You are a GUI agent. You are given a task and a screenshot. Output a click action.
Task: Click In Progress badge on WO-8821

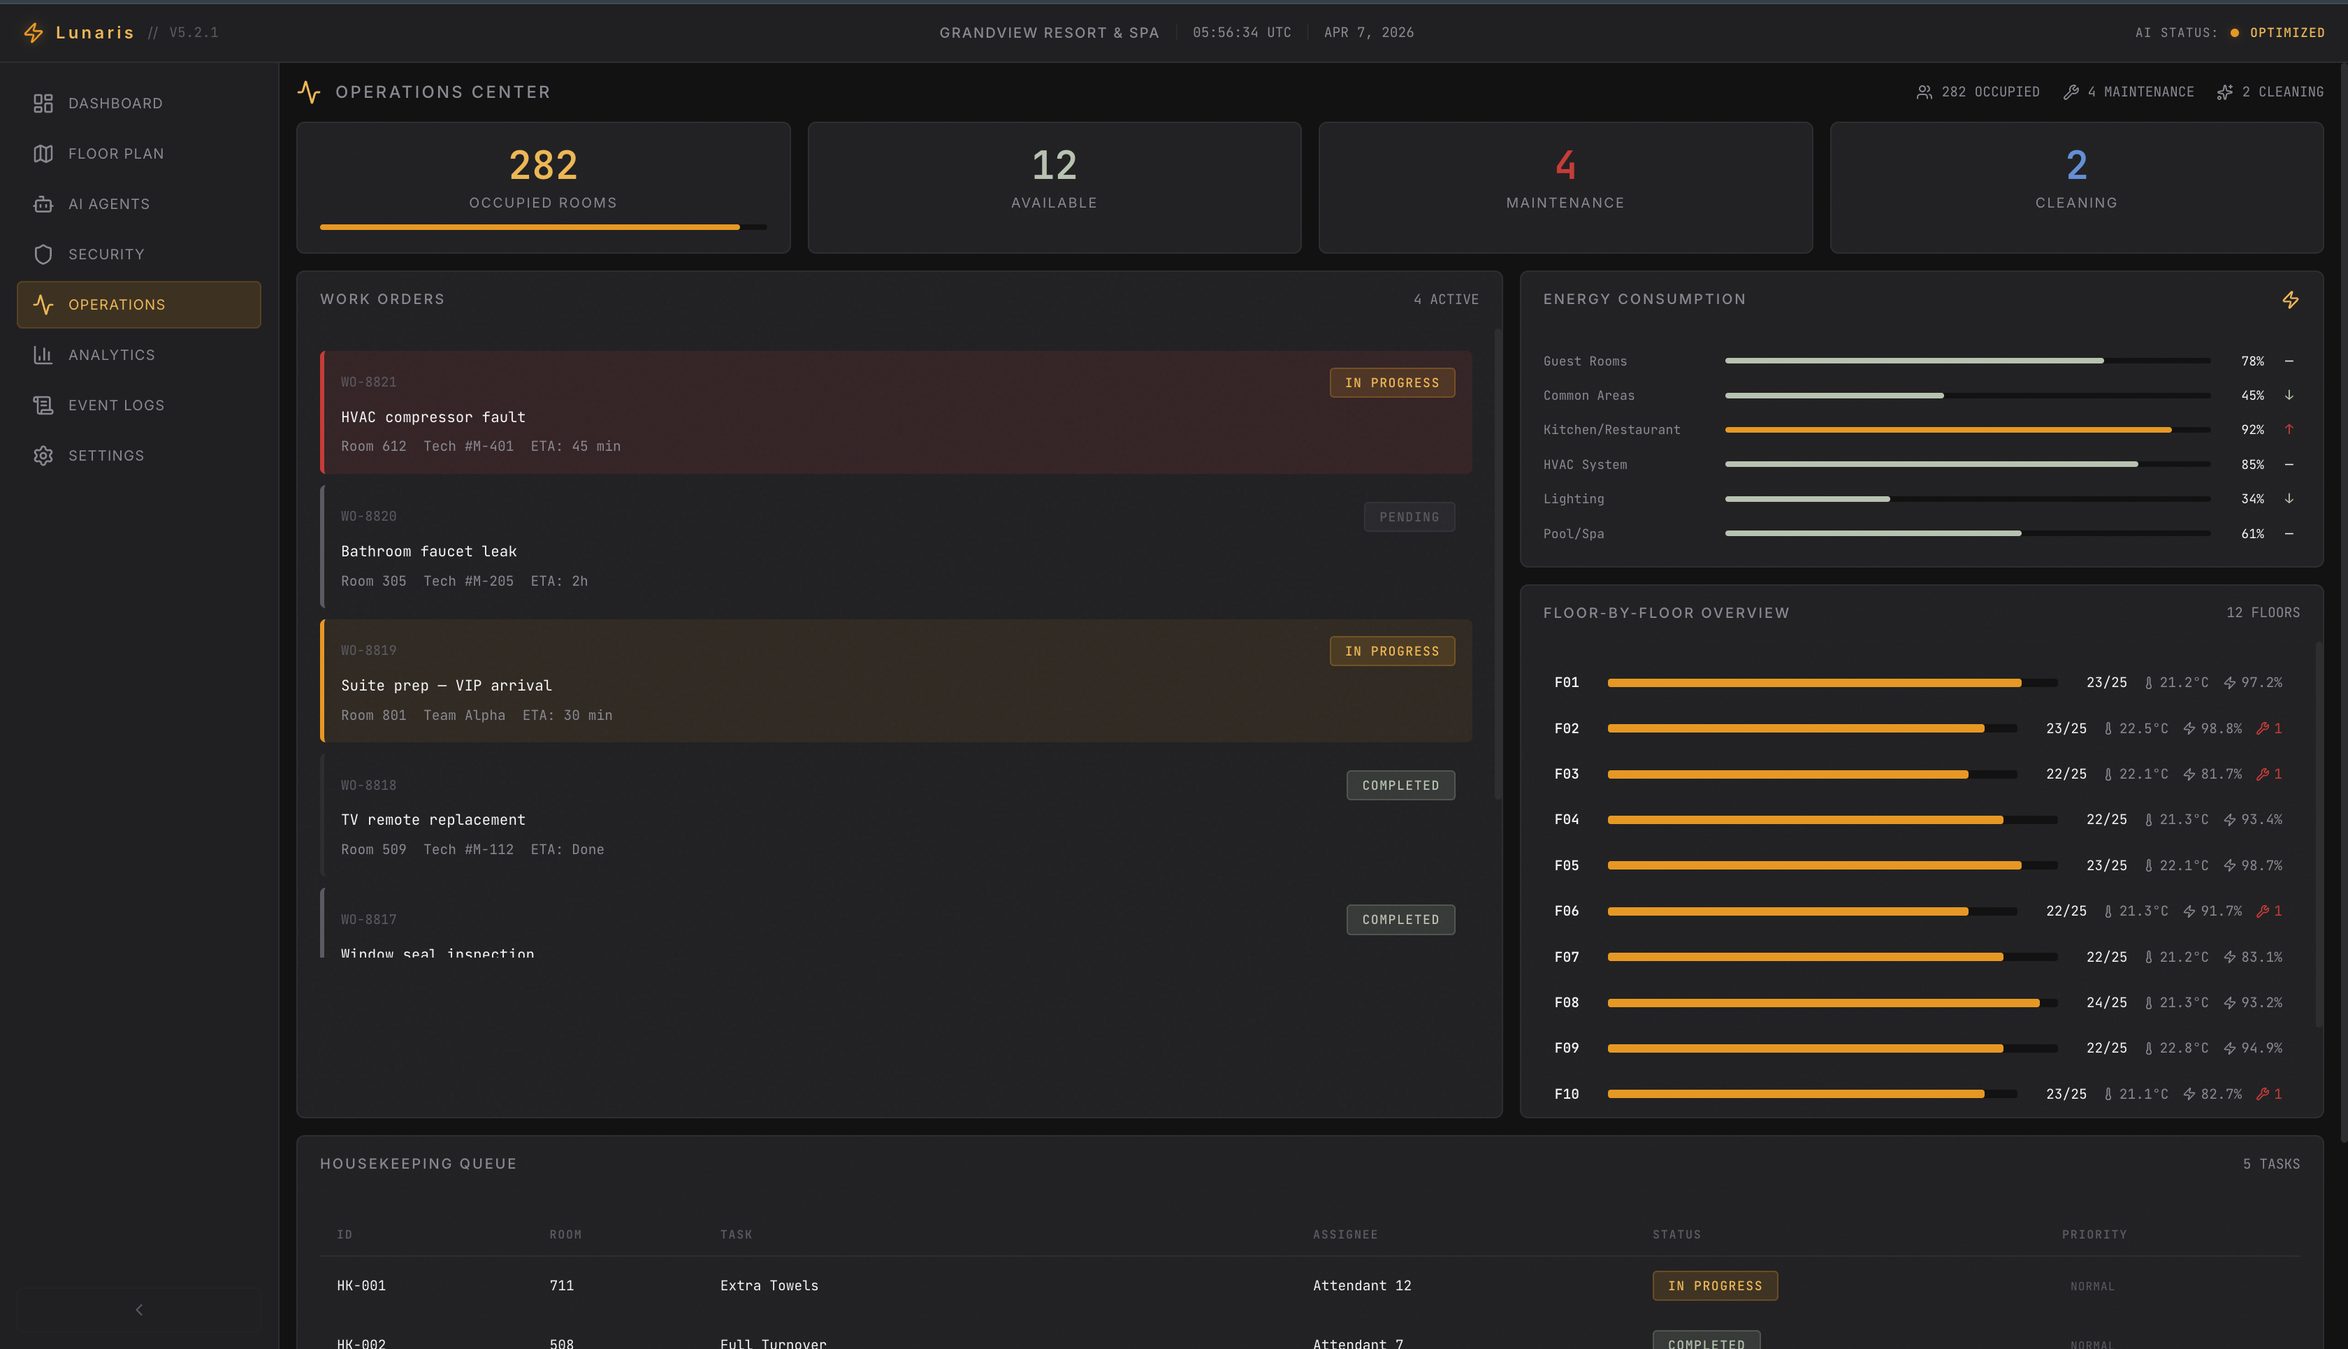tap(1391, 382)
